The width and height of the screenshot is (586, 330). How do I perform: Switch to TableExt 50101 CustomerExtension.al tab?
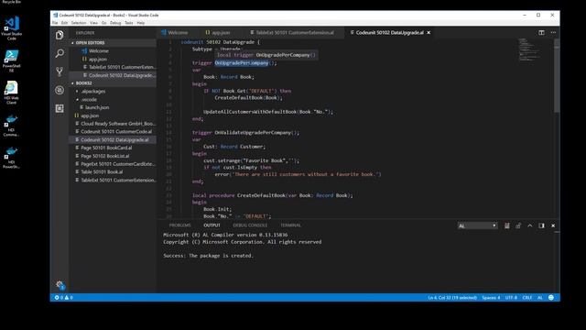click(x=294, y=33)
